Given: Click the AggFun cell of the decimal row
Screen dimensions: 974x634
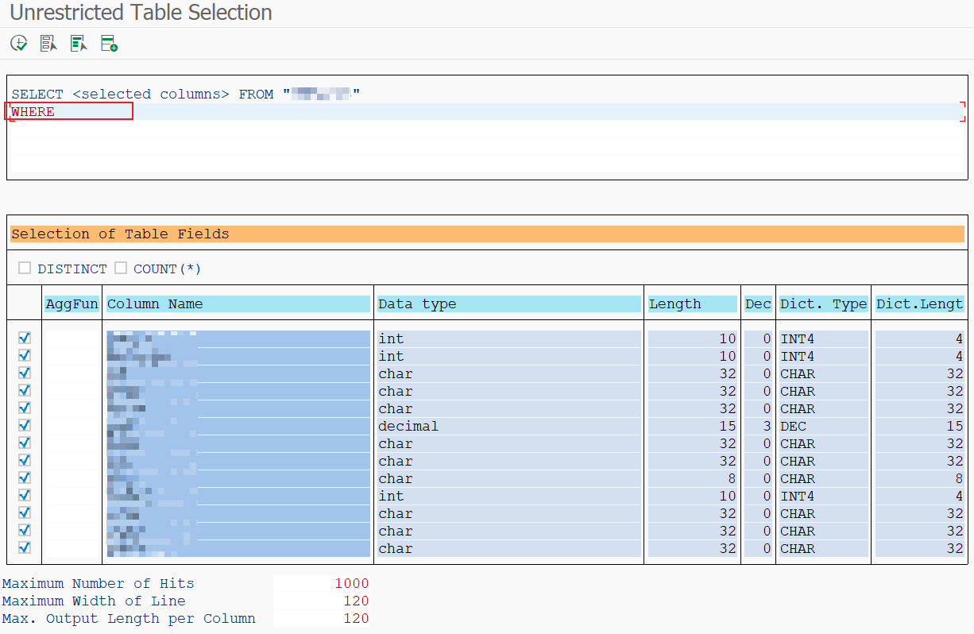Looking at the screenshot, I should pos(72,427).
